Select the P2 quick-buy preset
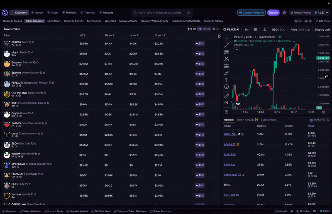 [x=204, y=29]
